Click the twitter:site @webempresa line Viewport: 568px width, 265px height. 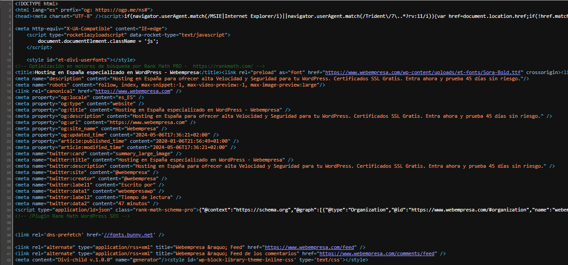[87, 172]
